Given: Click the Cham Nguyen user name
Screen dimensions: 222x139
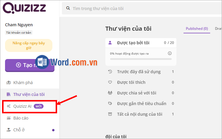Looking at the screenshot, I should [19, 25].
